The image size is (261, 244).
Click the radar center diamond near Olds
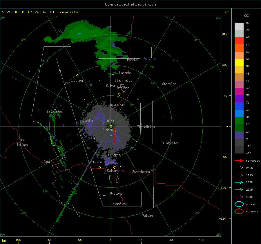tap(111, 126)
